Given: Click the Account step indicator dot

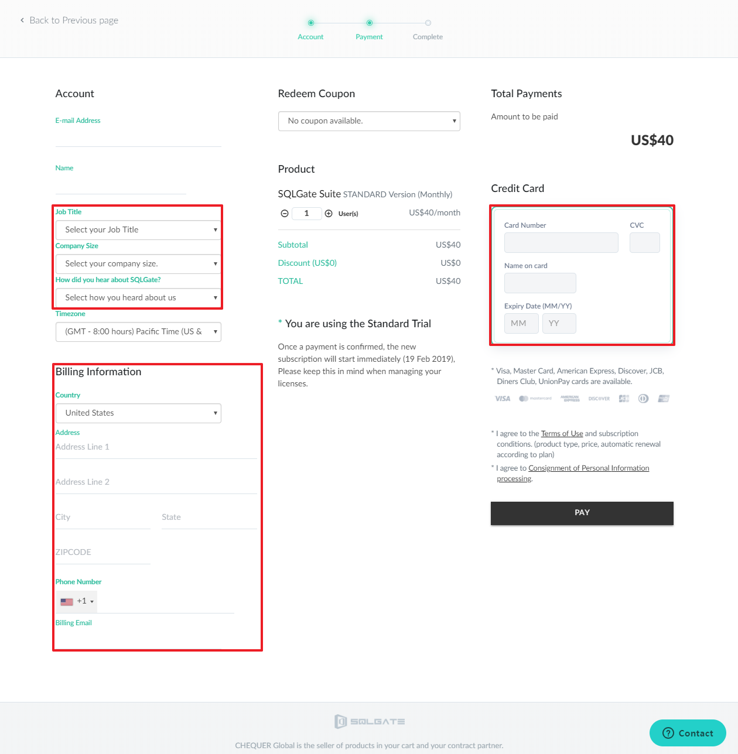Looking at the screenshot, I should [311, 23].
